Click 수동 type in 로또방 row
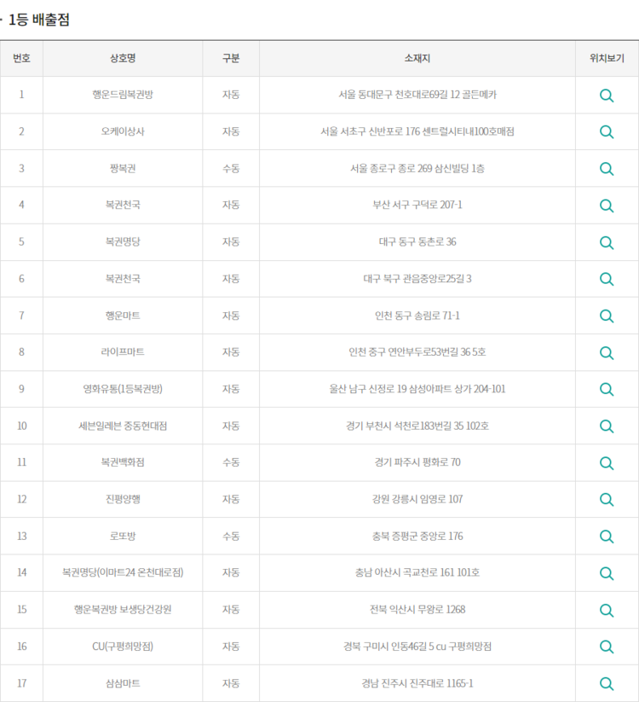Image resolution: width=639 pixels, height=702 pixels. click(x=231, y=536)
